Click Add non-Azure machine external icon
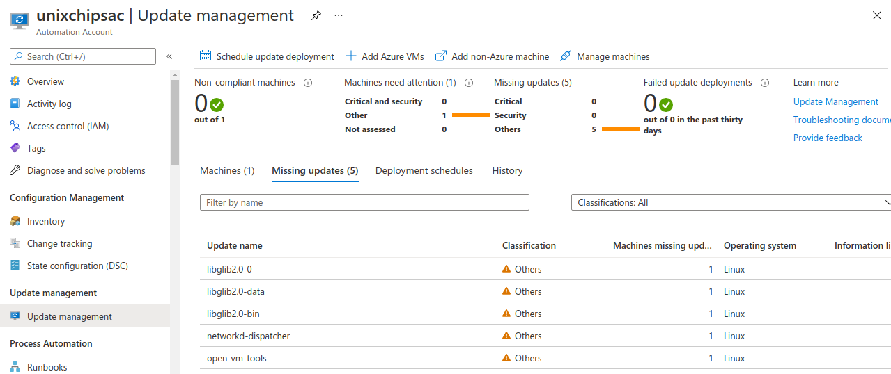891x374 pixels. click(x=440, y=56)
